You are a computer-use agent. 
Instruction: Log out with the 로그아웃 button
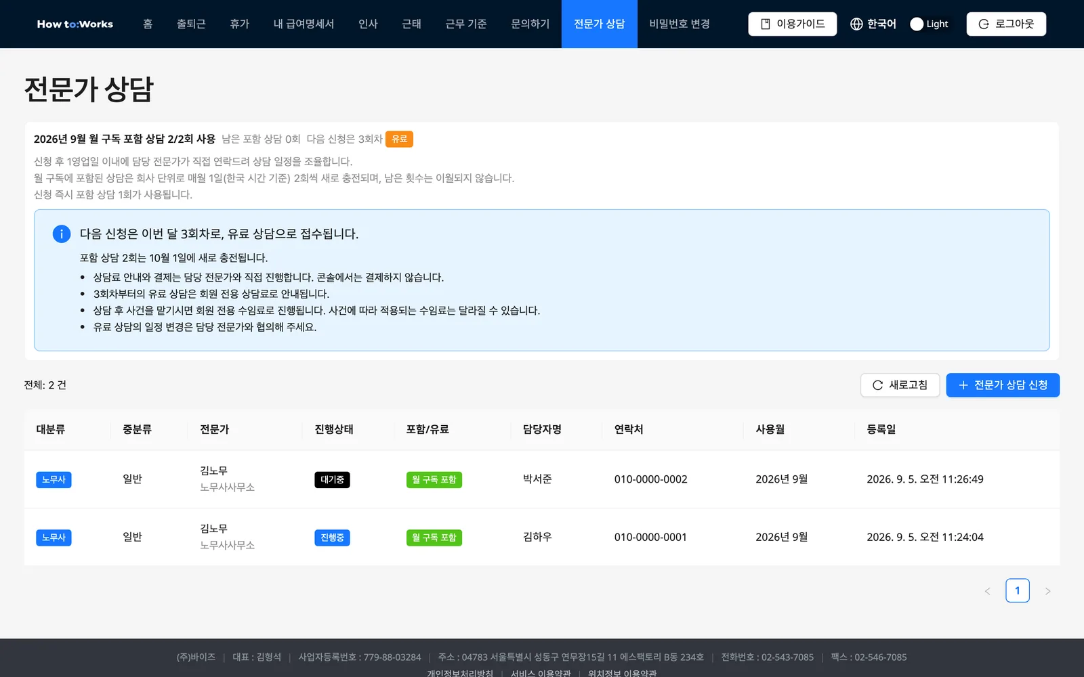[1006, 24]
